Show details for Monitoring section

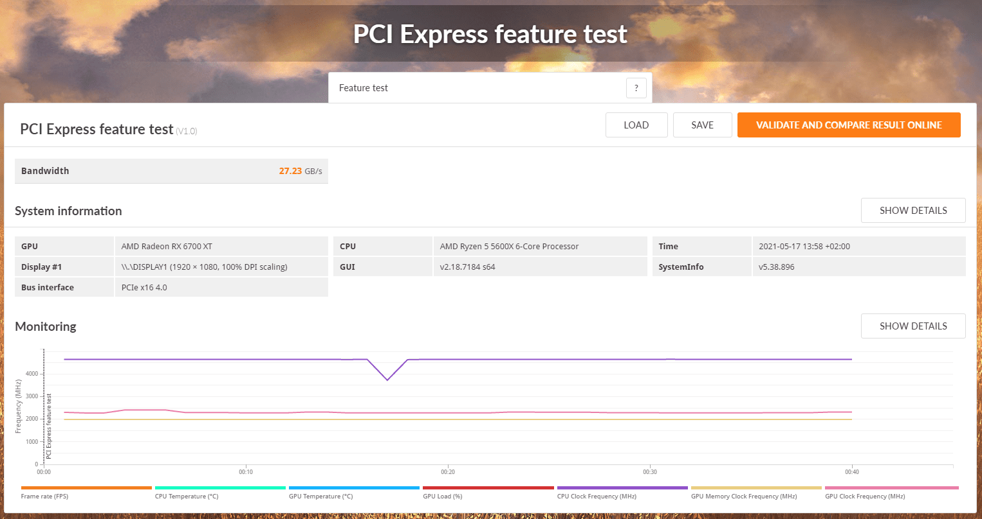(x=913, y=326)
